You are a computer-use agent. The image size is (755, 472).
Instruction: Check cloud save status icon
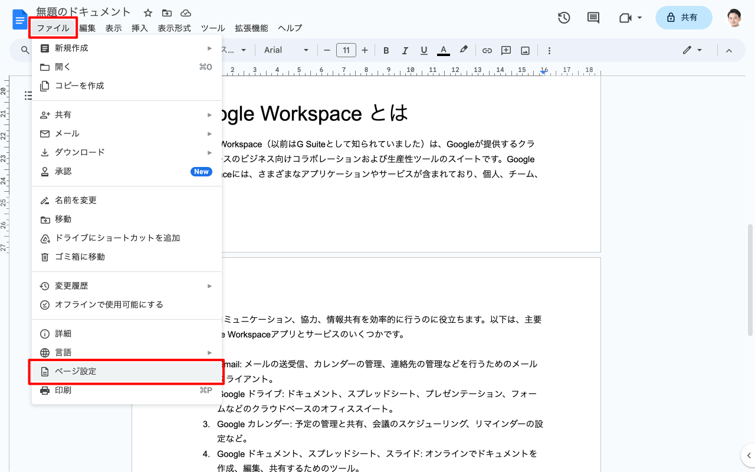point(186,12)
